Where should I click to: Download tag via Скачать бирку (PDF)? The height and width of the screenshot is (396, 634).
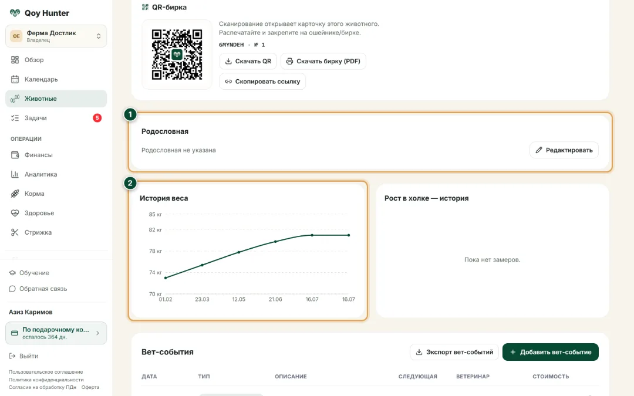[323, 61]
